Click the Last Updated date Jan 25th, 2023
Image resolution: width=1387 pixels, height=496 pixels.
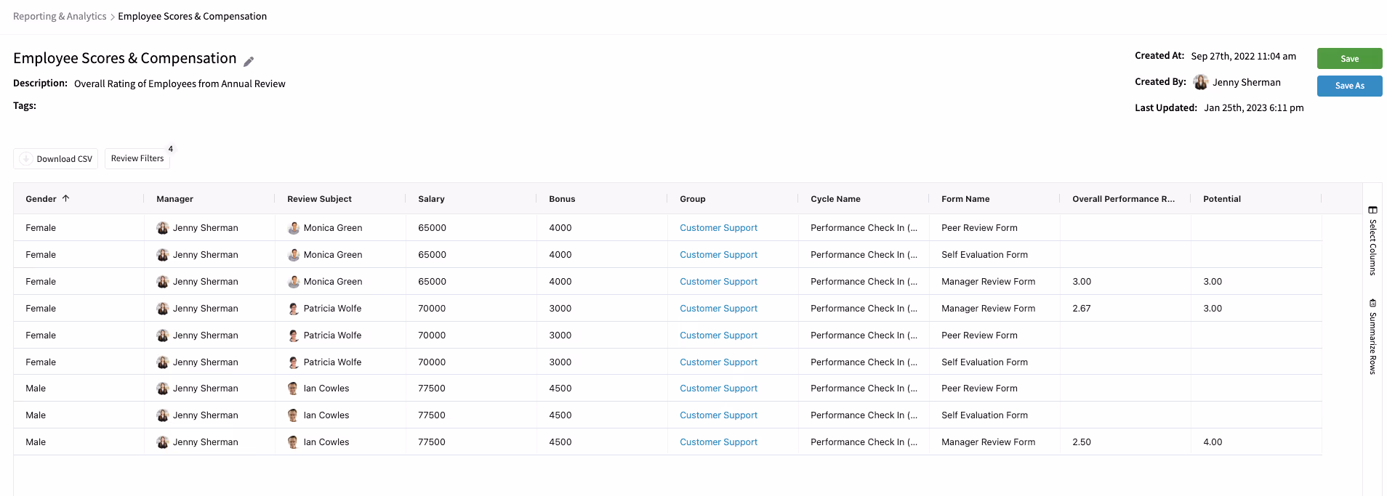tap(1253, 107)
